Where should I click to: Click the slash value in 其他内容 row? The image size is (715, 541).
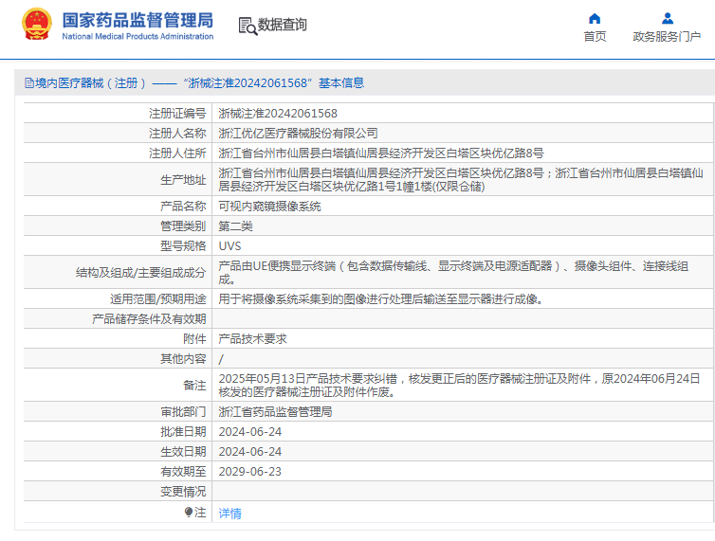221,359
